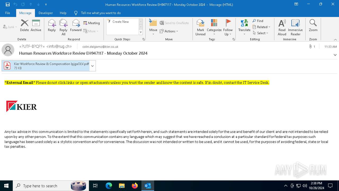Viewport: 339px width, 191px height.
Task: Click the Redo arrow in the quick access toolbar
Action: click(x=23, y=4)
